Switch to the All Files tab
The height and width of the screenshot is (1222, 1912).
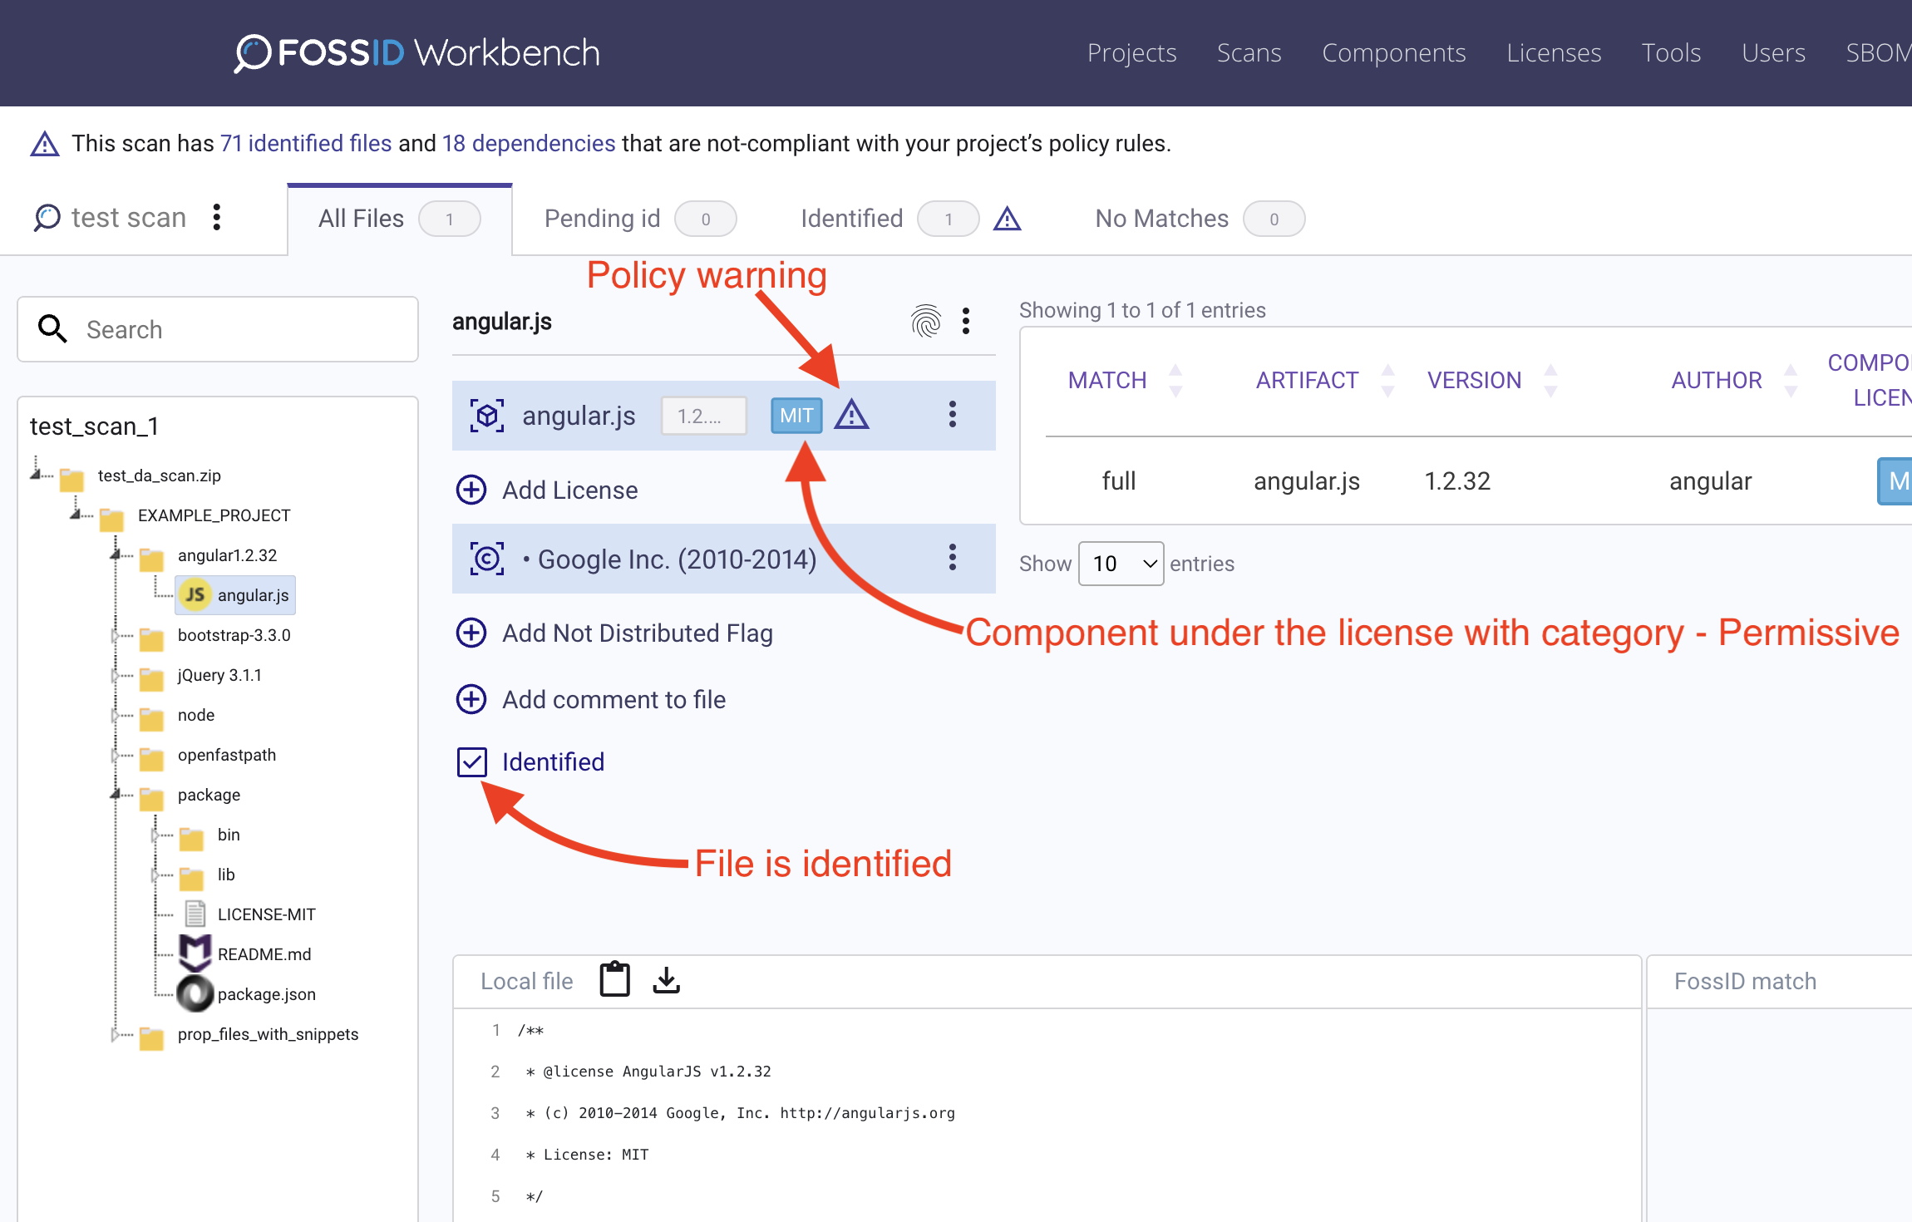point(400,219)
